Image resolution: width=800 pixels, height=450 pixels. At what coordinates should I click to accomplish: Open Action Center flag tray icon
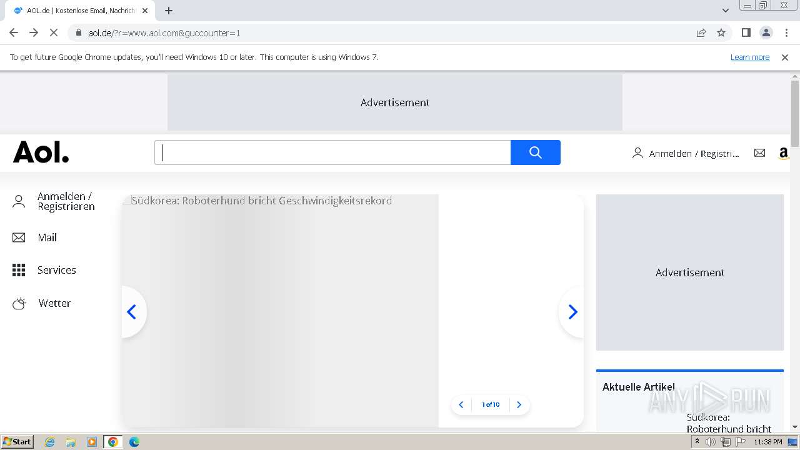click(x=741, y=442)
